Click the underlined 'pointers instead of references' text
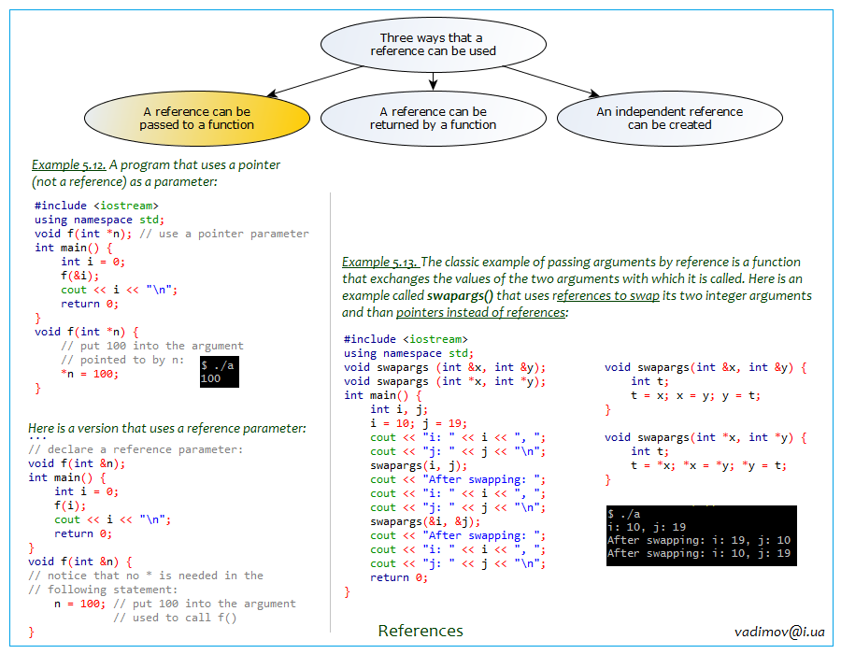The height and width of the screenshot is (654, 841). pos(480,313)
